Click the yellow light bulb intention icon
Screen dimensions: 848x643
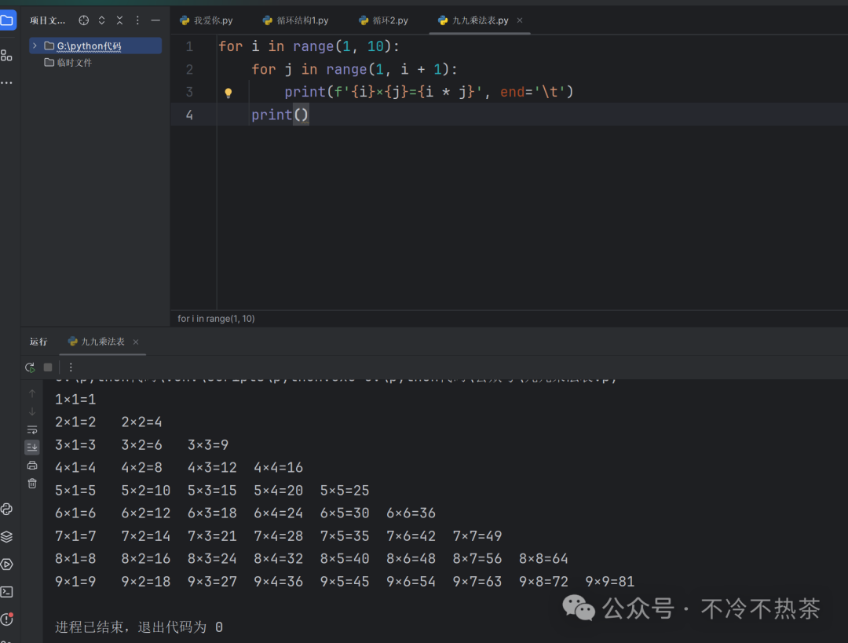tap(228, 93)
